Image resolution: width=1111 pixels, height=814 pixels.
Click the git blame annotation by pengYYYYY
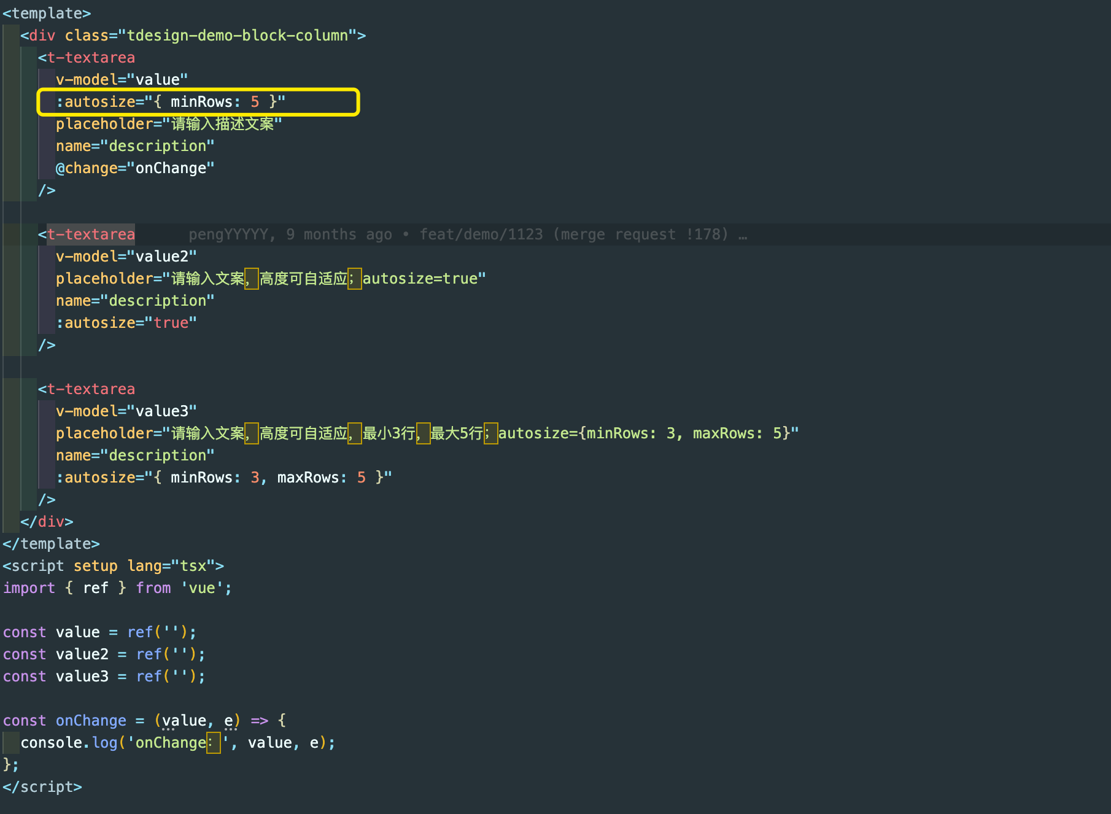(x=466, y=234)
